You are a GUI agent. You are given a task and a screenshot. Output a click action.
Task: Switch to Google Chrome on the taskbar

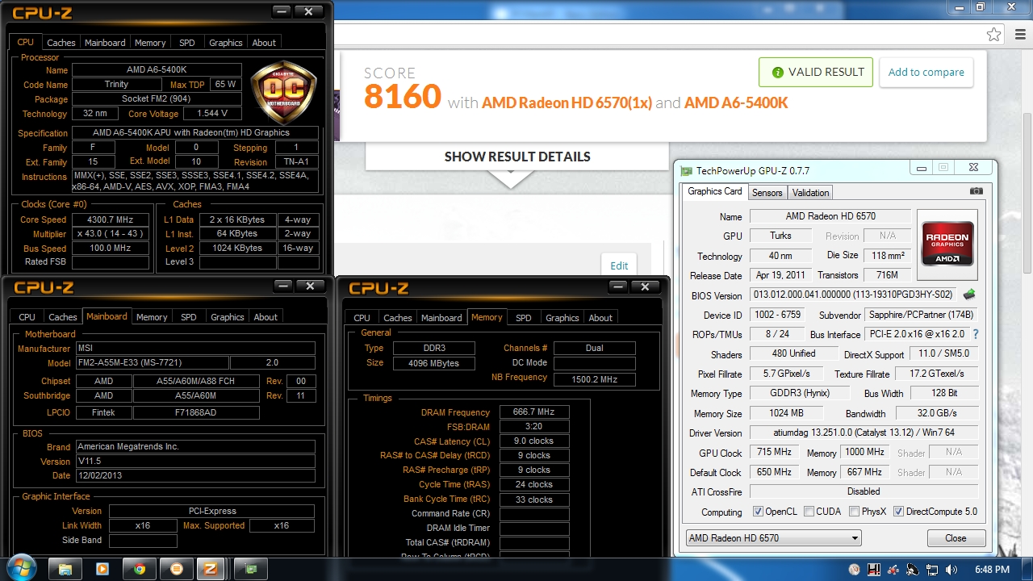140,569
